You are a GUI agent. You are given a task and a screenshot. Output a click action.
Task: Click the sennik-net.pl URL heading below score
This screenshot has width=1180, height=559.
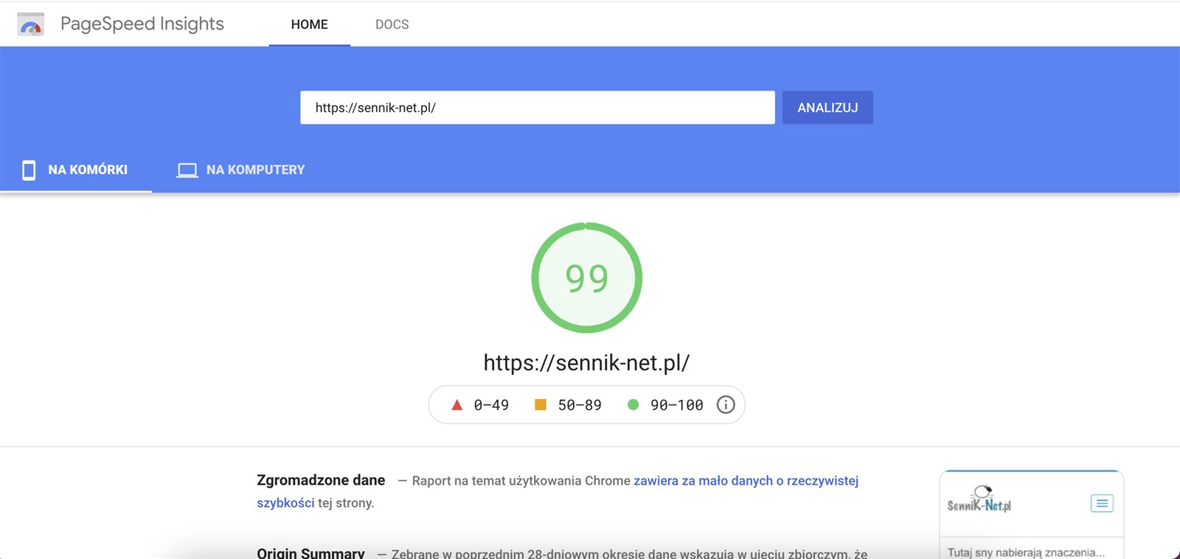coord(586,362)
